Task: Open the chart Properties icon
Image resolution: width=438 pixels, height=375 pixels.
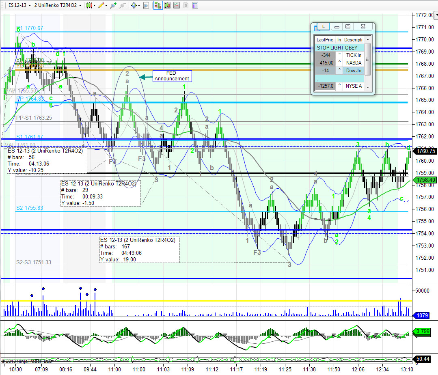Action: (x=195, y=5)
